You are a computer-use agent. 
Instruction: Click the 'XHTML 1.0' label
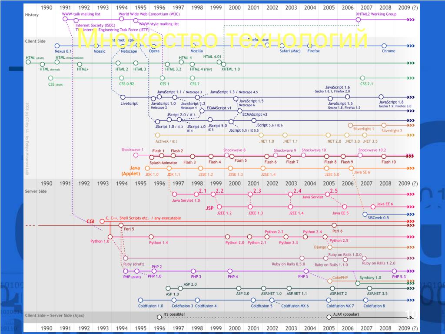click(230, 69)
